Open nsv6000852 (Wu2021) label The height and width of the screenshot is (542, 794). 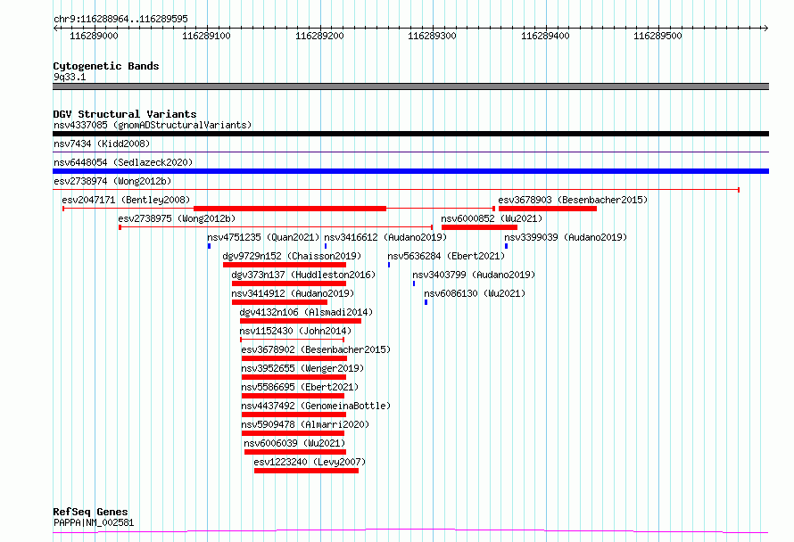[x=492, y=218]
